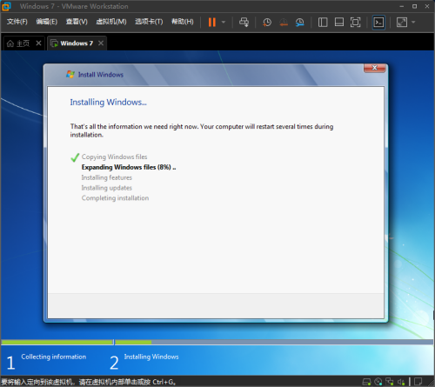Click the 'Installing features' step text
The height and width of the screenshot is (387, 435).
(x=107, y=177)
